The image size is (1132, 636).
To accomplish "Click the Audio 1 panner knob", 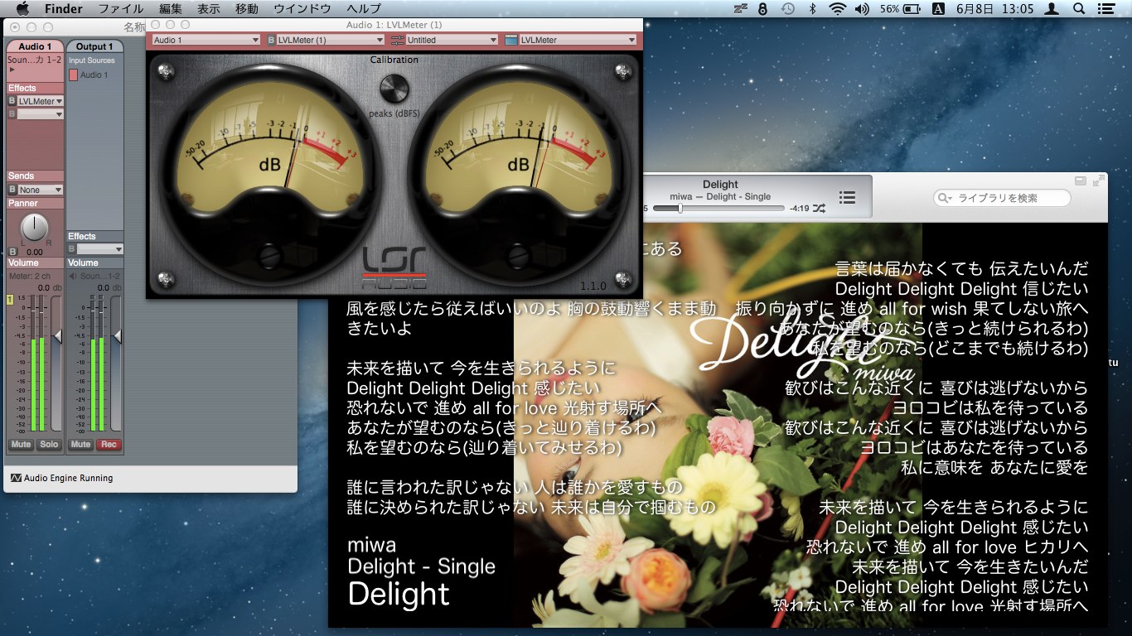I will tap(35, 228).
